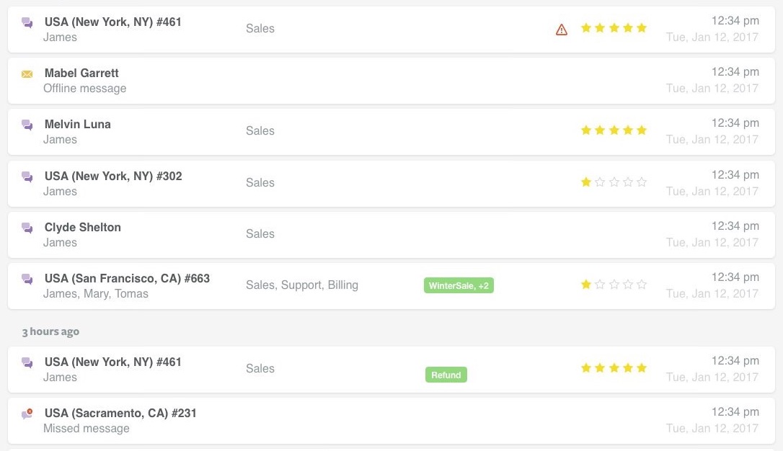Click the envelope icon beside Mabel Garrett

tap(27, 74)
